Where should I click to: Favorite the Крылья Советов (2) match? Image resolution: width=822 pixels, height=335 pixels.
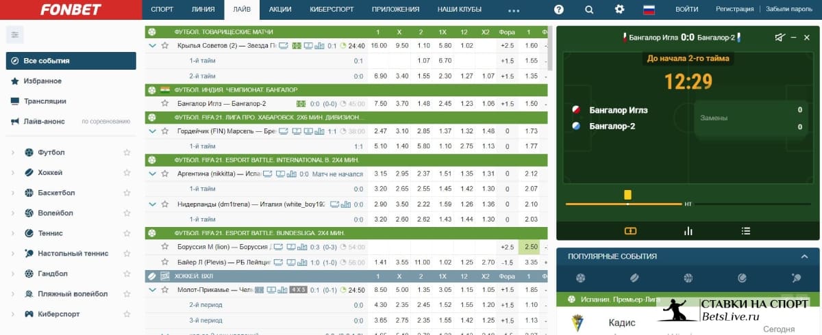tap(164, 46)
